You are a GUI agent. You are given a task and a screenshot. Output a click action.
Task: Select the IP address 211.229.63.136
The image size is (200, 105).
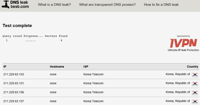14,92
